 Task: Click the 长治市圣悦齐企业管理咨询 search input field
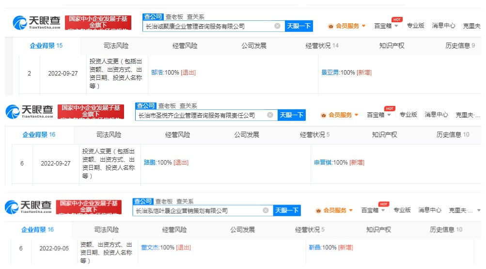(201, 115)
